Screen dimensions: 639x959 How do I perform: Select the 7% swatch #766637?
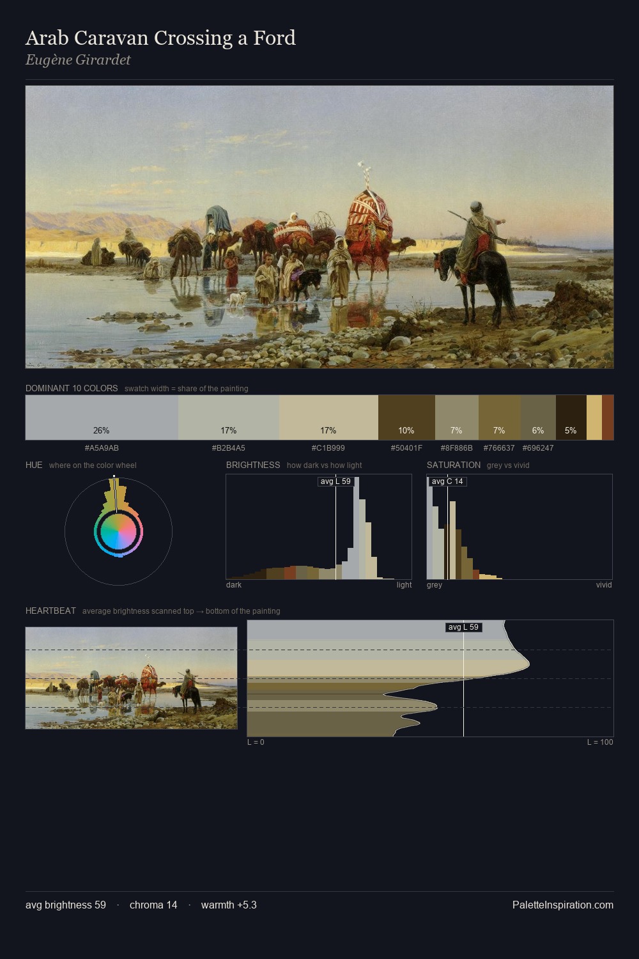click(499, 417)
